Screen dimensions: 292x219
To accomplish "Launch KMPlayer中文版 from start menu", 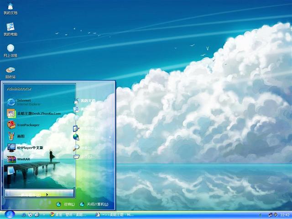I will click(x=25, y=148).
